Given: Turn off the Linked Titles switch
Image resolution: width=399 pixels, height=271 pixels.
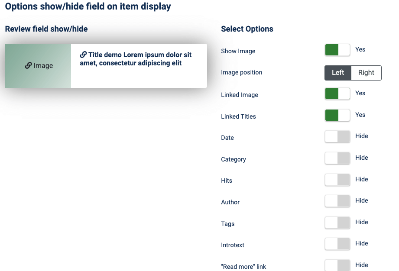Looking at the screenshot, I should [x=337, y=115].
